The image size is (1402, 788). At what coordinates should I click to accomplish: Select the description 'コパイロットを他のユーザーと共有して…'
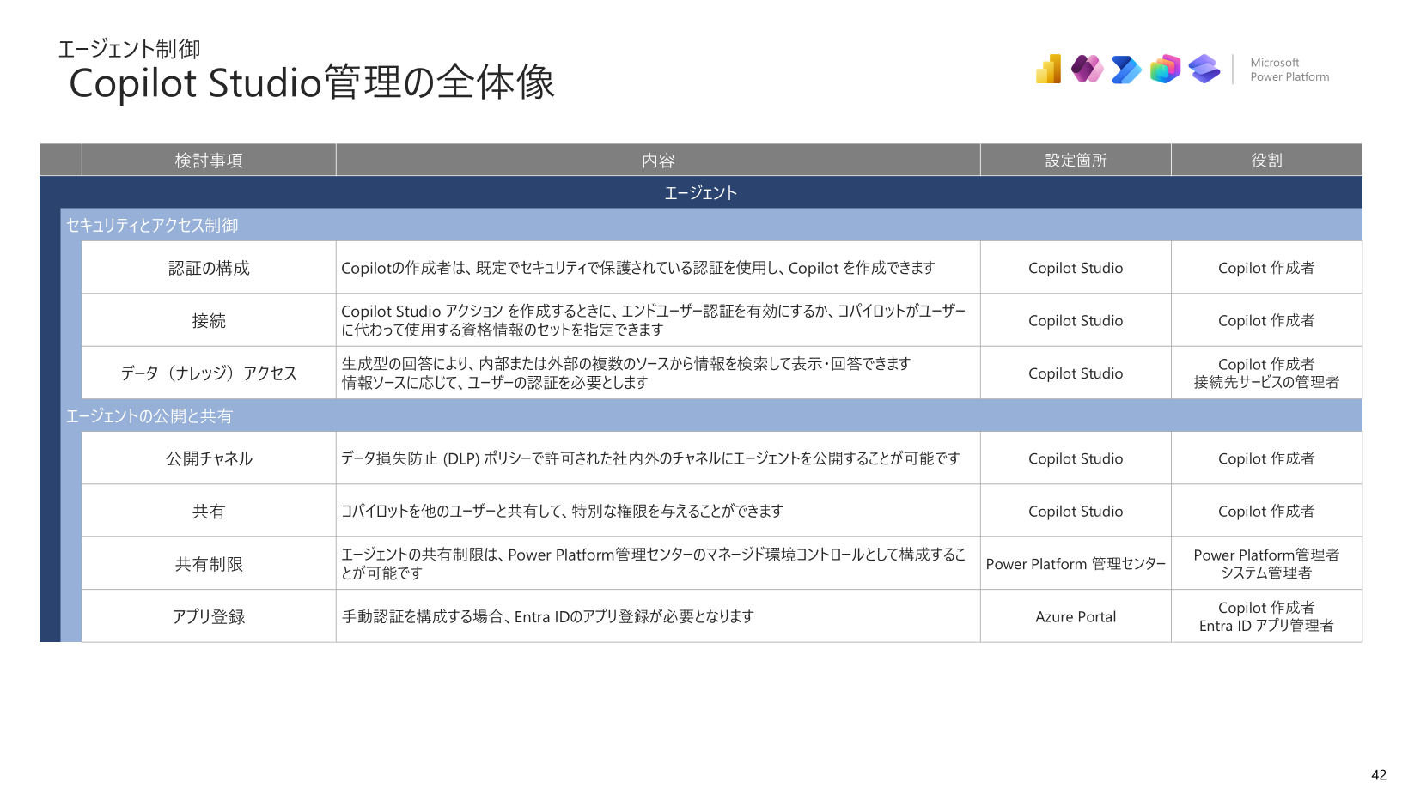[562, 511]
